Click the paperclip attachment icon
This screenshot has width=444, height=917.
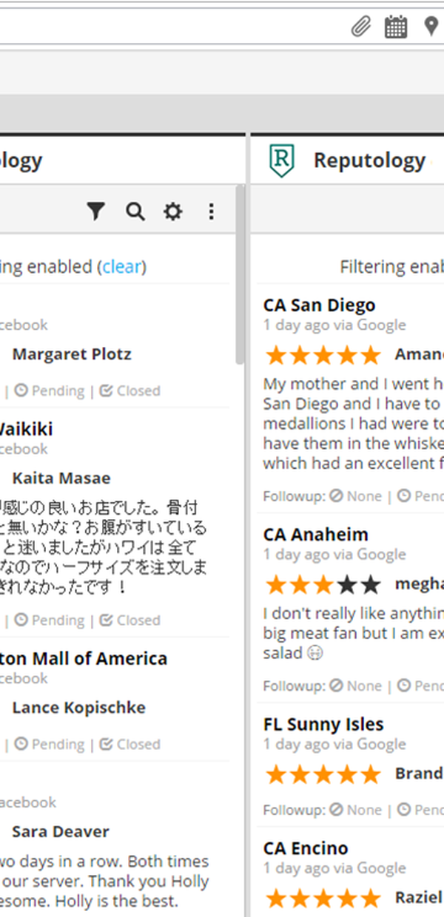360,28
